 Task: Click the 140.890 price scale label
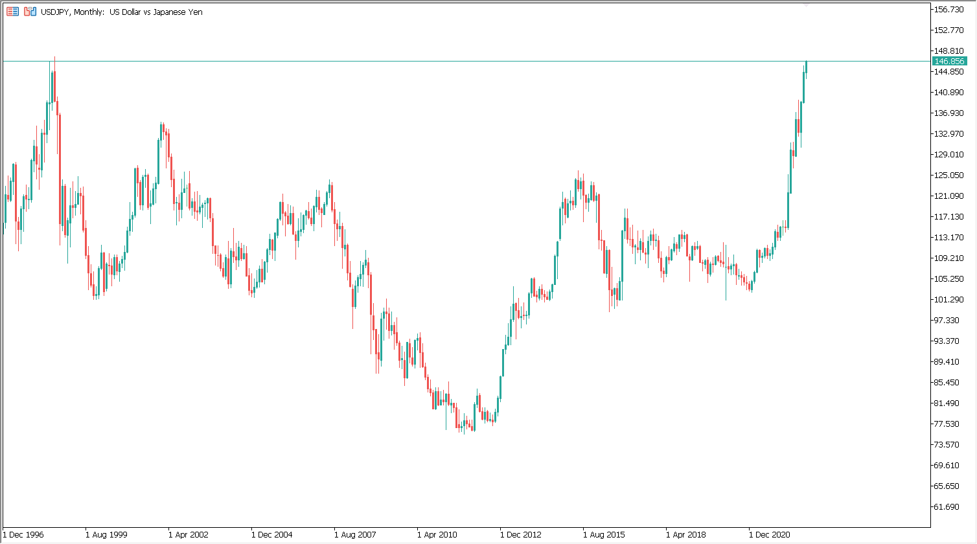click(950, 92)
